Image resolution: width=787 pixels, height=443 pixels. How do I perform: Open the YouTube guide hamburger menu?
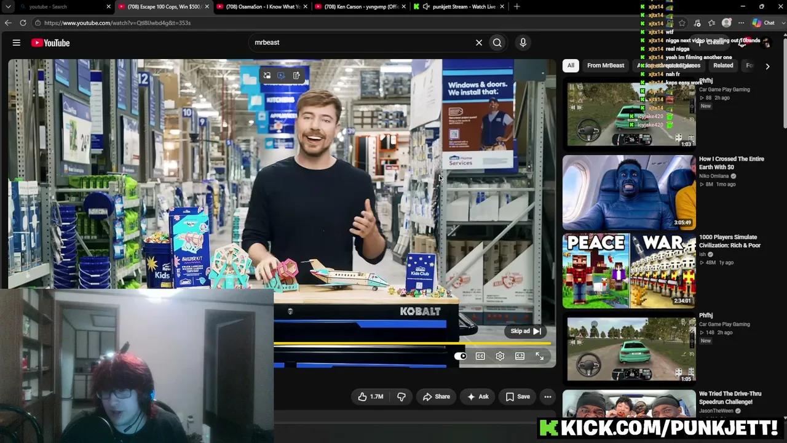17,42
